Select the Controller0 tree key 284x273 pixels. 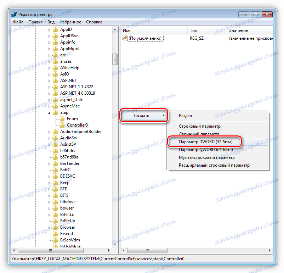[77, 125]
